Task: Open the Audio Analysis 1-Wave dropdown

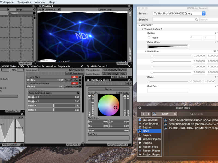Action: pos(54,93)
